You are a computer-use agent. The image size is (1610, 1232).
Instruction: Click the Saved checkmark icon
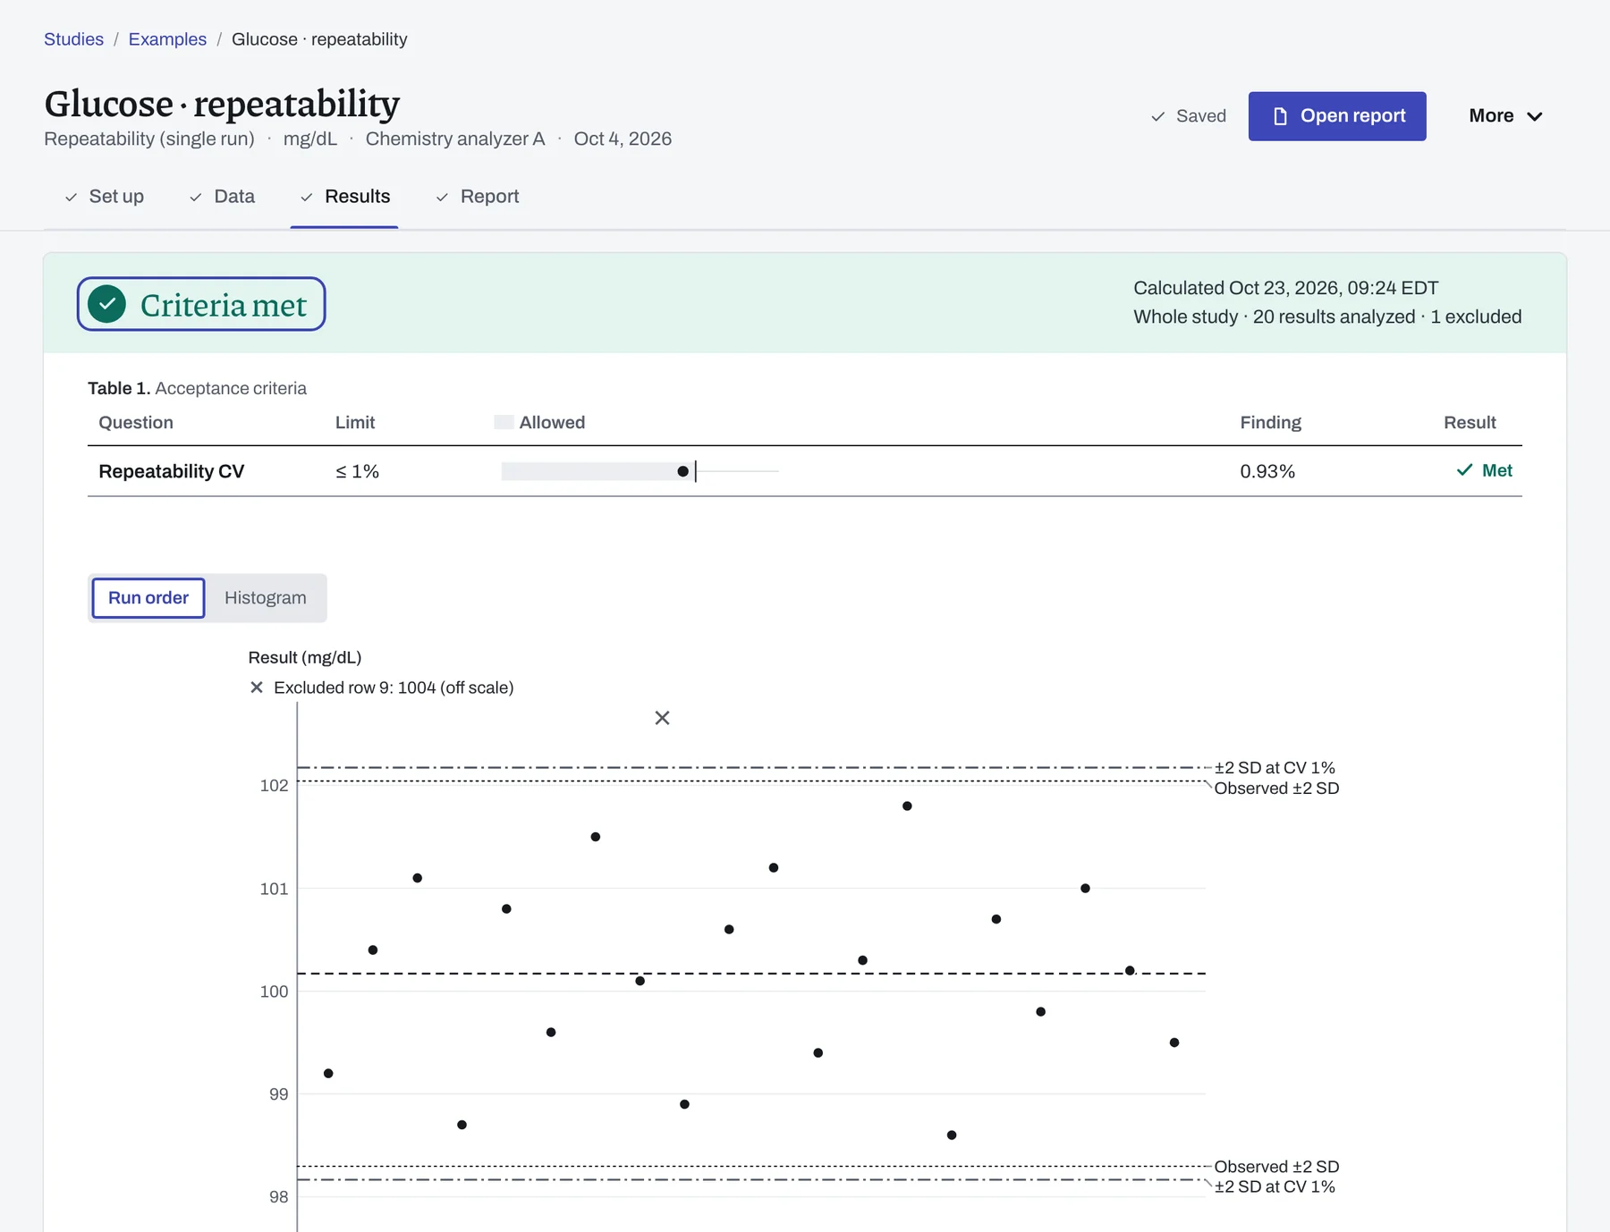coord(1157,116)
